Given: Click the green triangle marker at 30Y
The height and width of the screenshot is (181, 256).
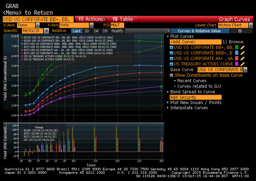Looking at the screenshot, I should (161, 86).
